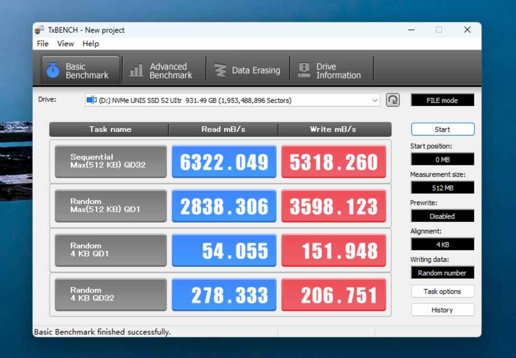Close the TxBENCH window
Viewport: 516px width, 358px height.
(467, 30)
